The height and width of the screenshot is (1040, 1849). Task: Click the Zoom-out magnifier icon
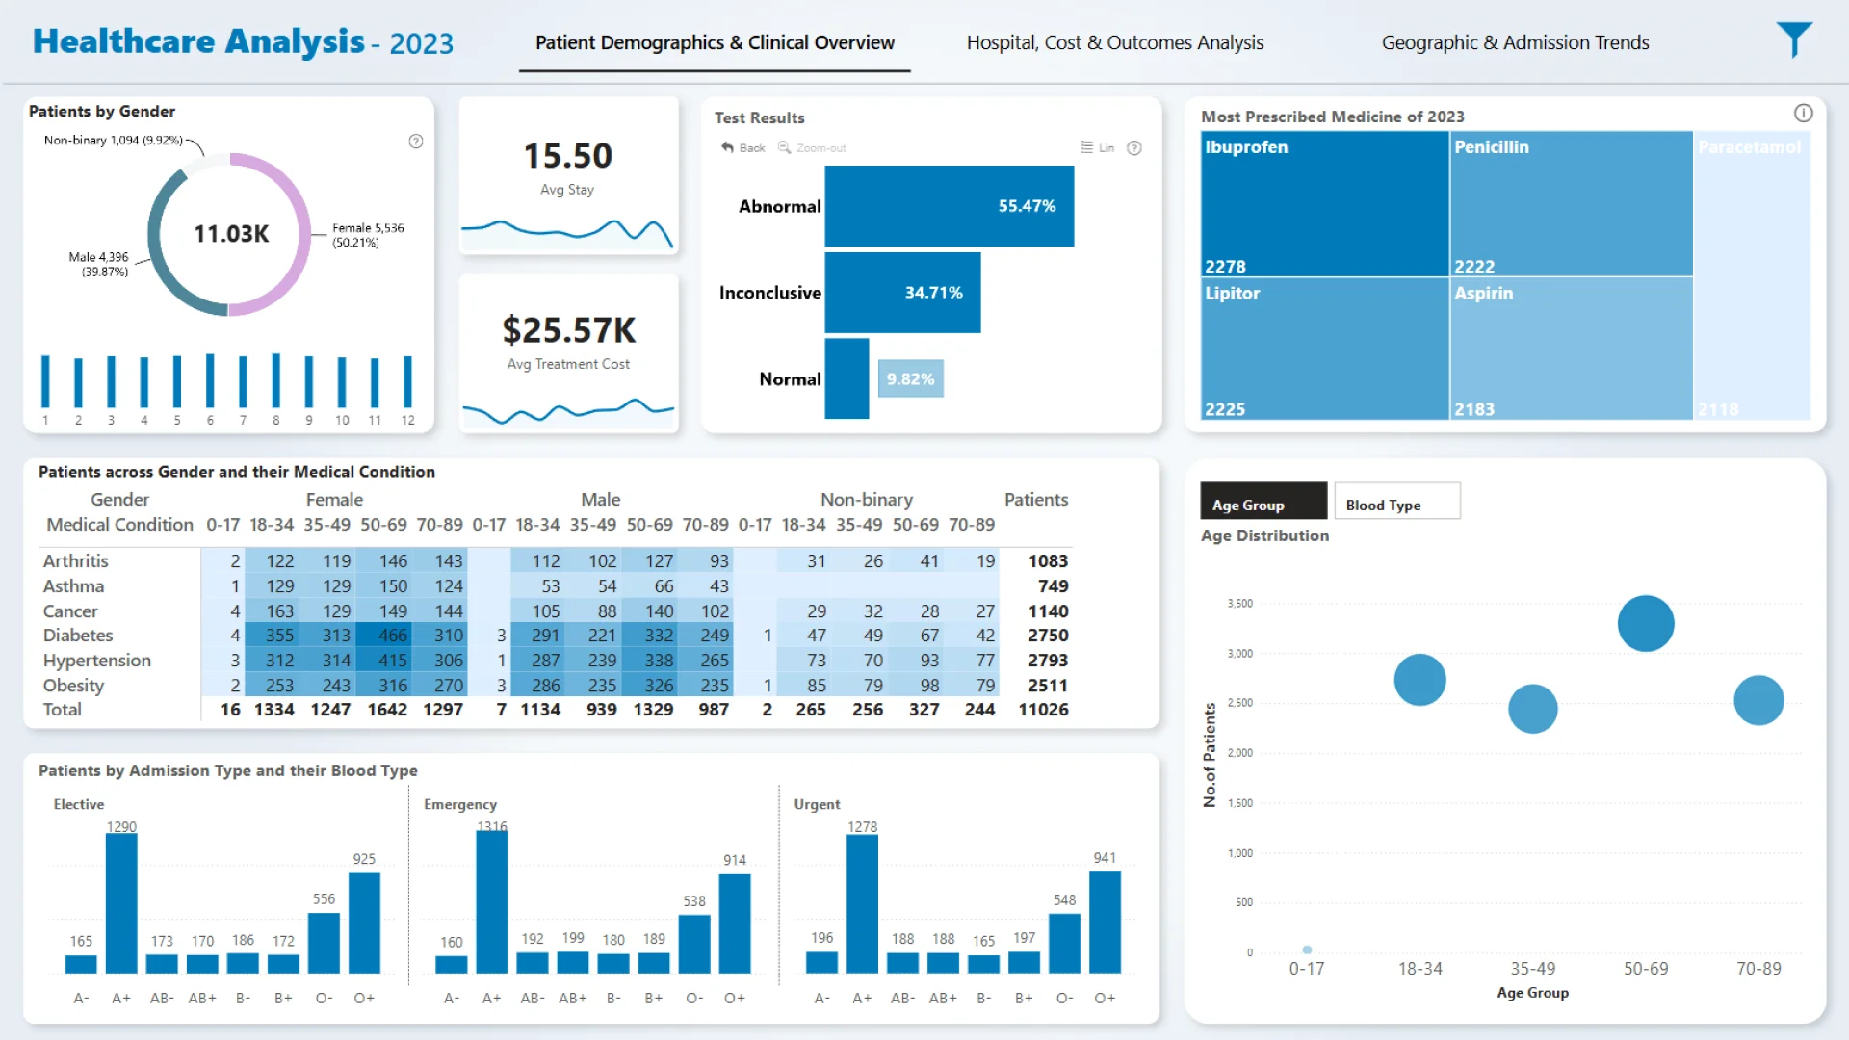point(784,147)
